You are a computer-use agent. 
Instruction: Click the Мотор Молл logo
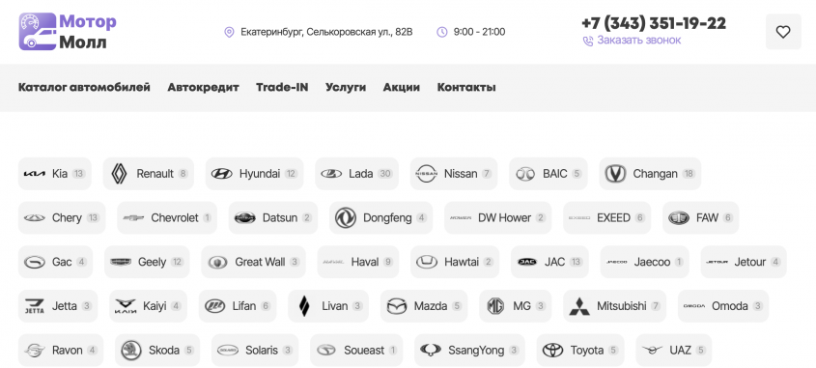tap(68, 32)
